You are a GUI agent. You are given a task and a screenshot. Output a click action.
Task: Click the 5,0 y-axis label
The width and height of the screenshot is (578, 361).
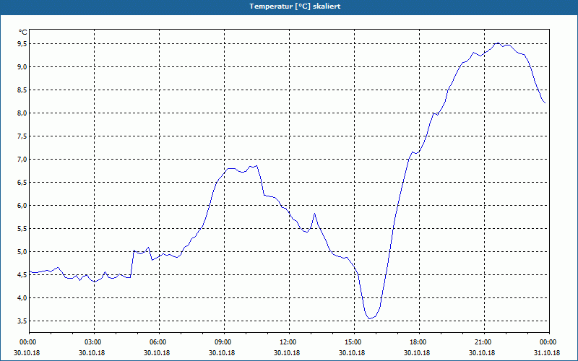coord(22,252)
